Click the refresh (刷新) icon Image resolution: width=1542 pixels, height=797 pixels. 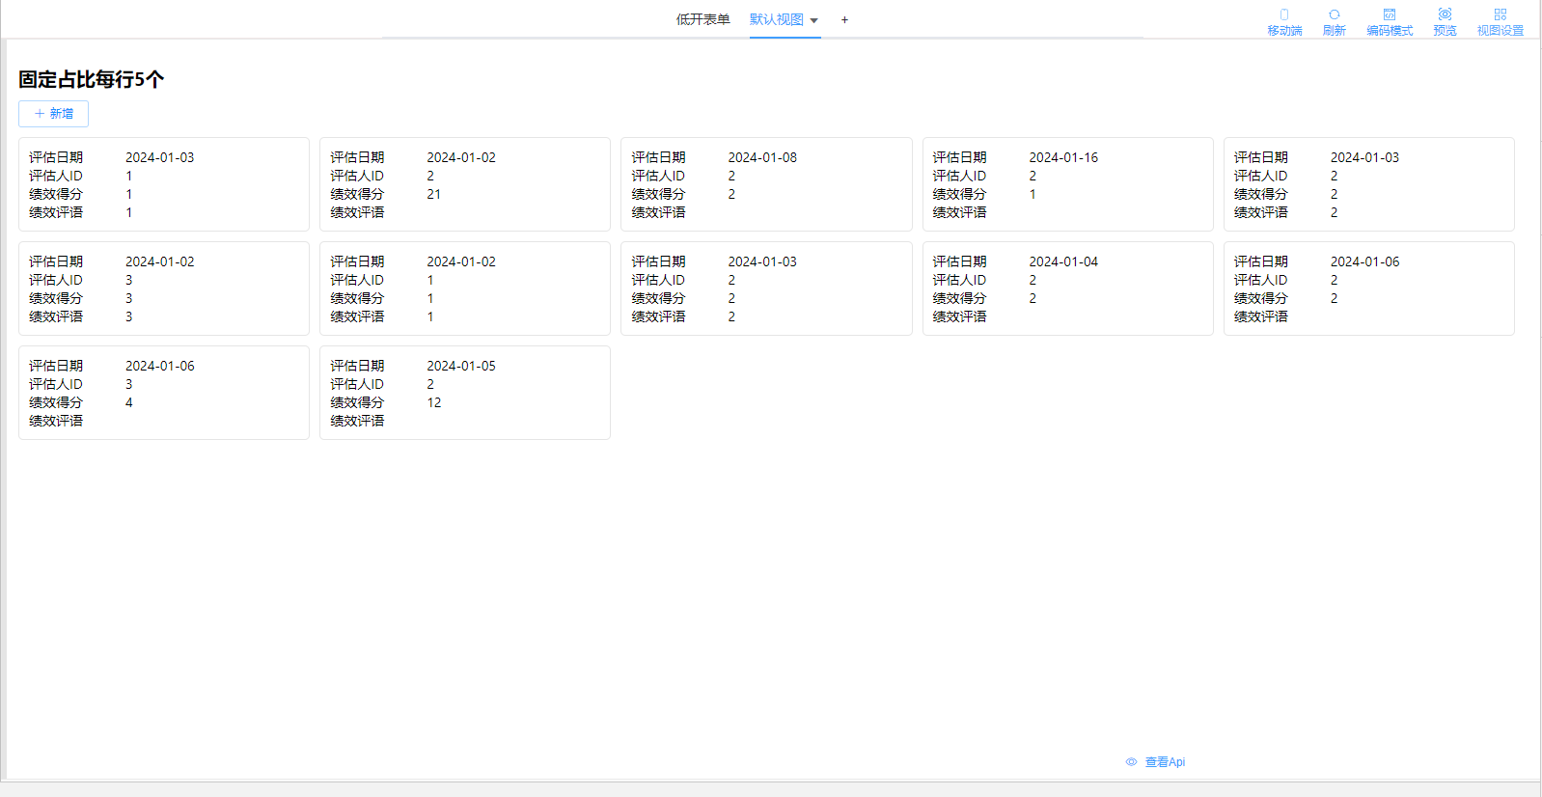pyautogui.click(x=1334, y=15)
